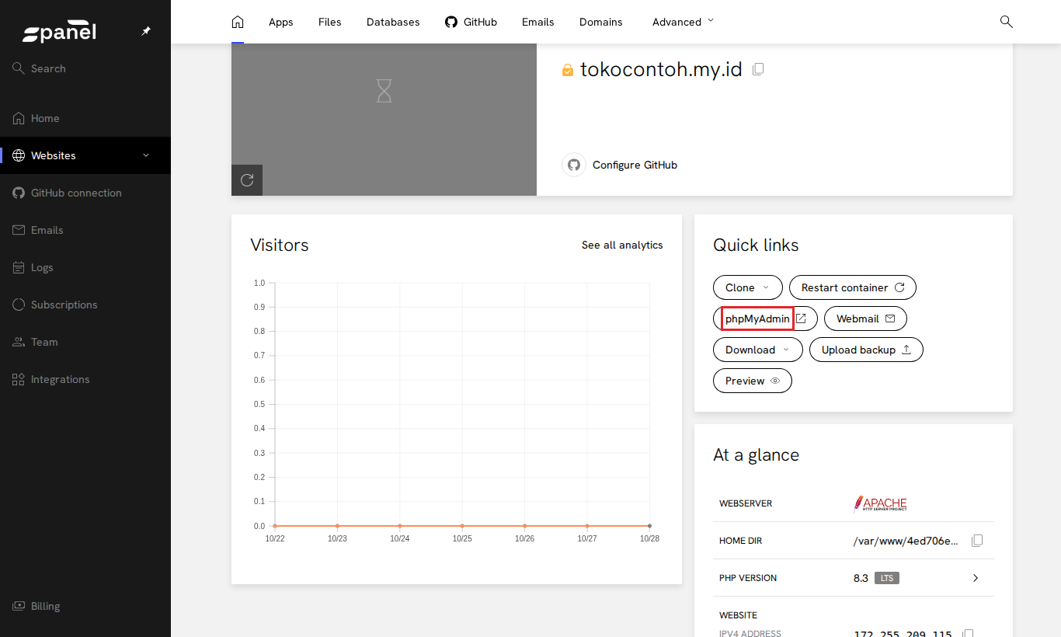This screenshot has width=1061, height=637.
Task: Click the 10/28 data point on the Visitors chart
Action: coord(649,526)
